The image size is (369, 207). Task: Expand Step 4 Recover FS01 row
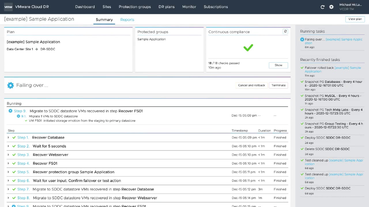coord(8,163)
